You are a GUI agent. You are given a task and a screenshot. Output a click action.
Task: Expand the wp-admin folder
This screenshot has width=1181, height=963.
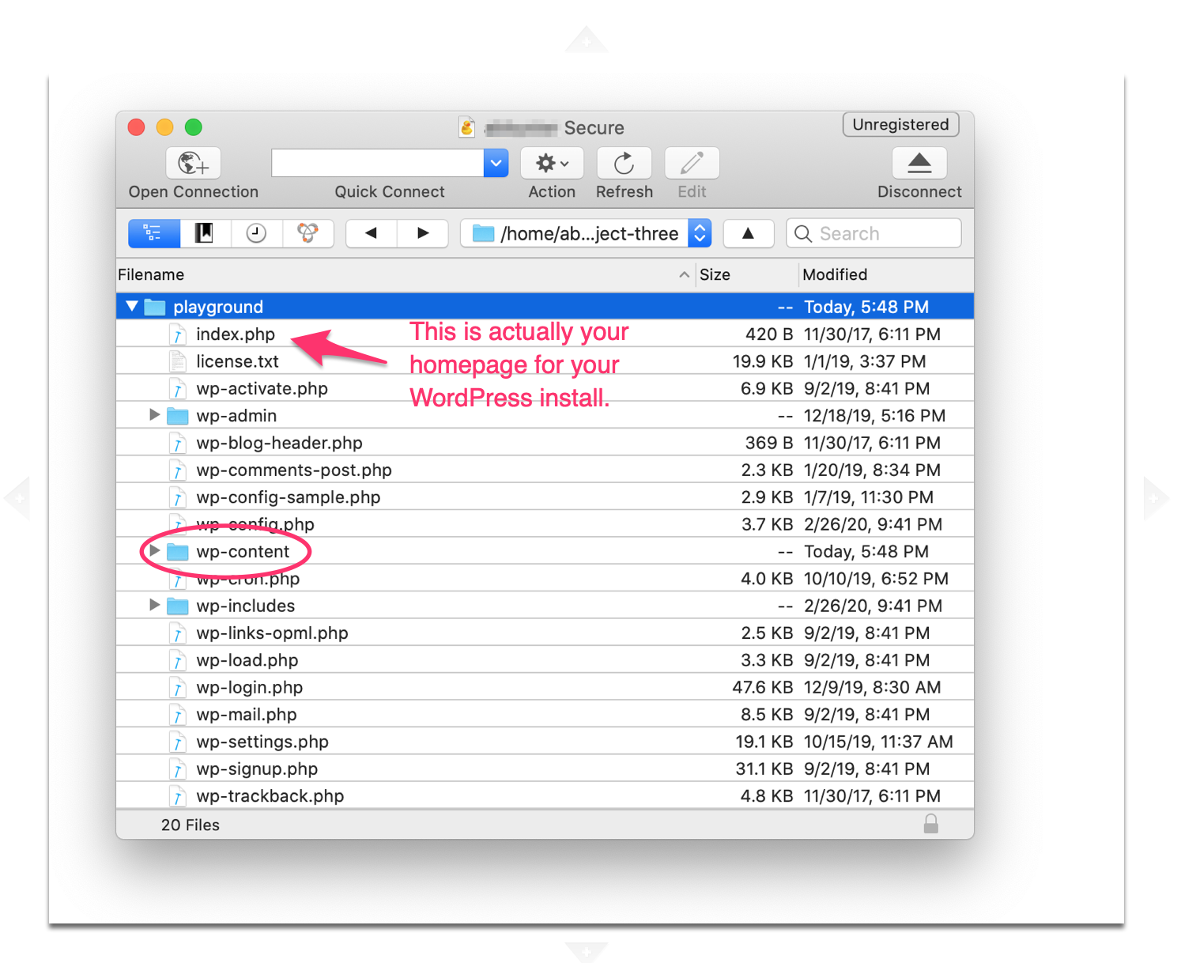coord(155,415)
